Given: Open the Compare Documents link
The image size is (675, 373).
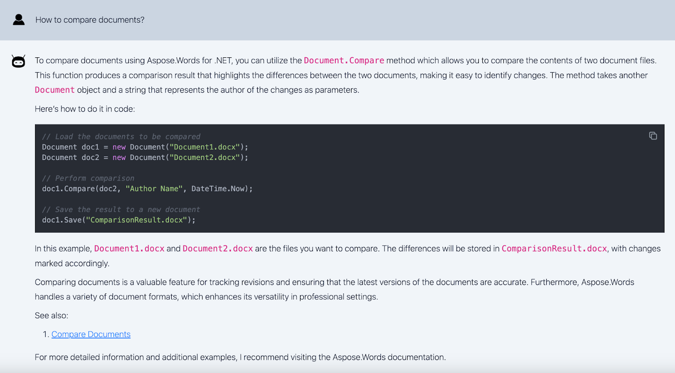Looking at the screenshot, I should [x=91, y=334].
